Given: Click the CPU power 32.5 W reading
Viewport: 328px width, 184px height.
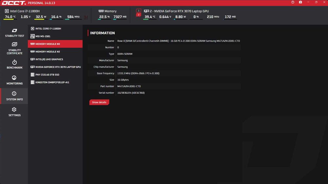Looking at the screenshot, I should coord(41,17).
